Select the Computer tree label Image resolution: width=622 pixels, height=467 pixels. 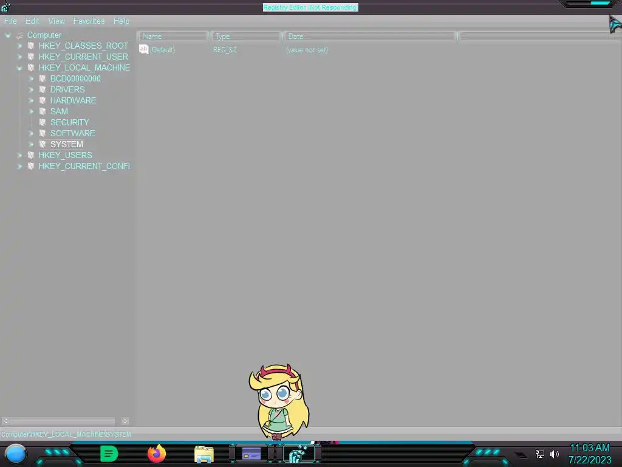44,35
